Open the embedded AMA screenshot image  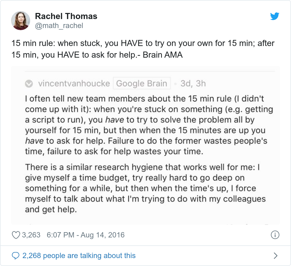point(145,146)
